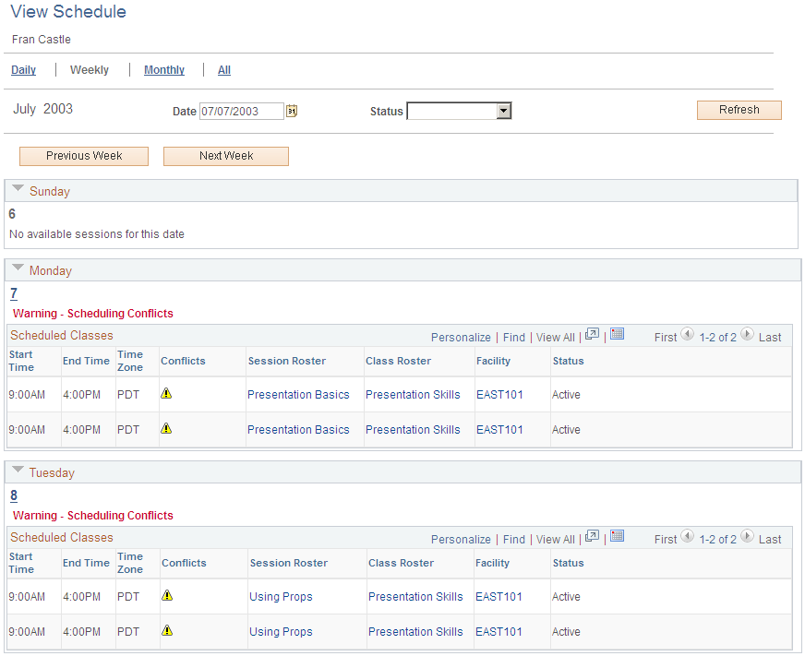The height and width of the screenshot is (656, 805).
Task: Click conflict warning icon in Tuesday's second row
Action: click(167, 630)
